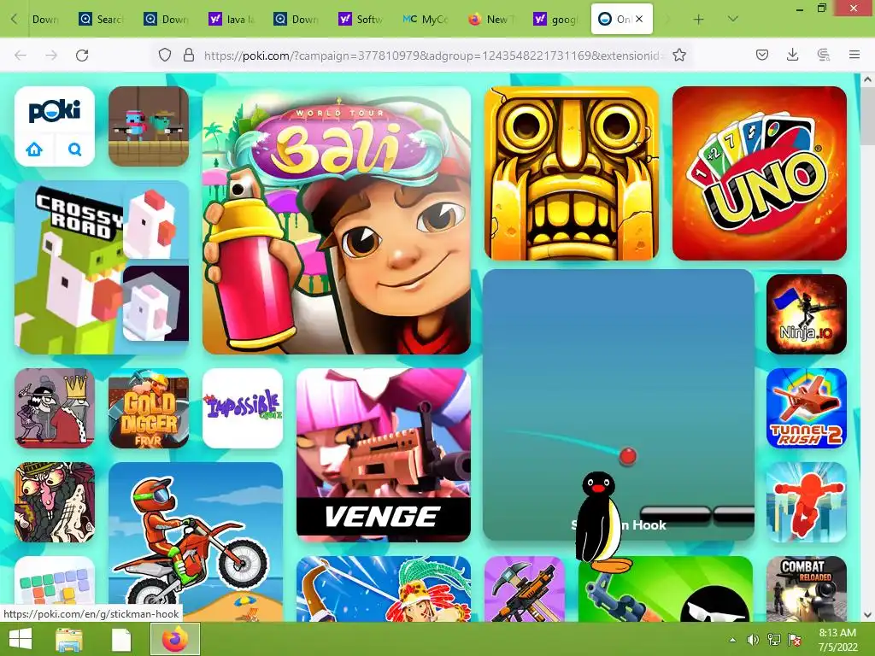Switch to the 'goog' Yahoo tab

click(557, 20)
